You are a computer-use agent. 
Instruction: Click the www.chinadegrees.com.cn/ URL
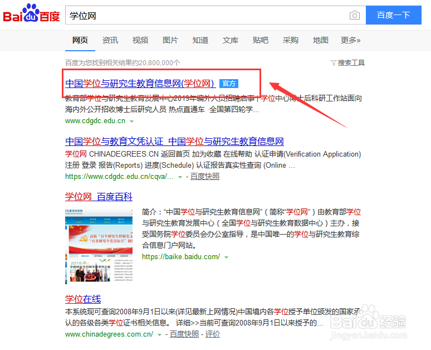(109, 334)
